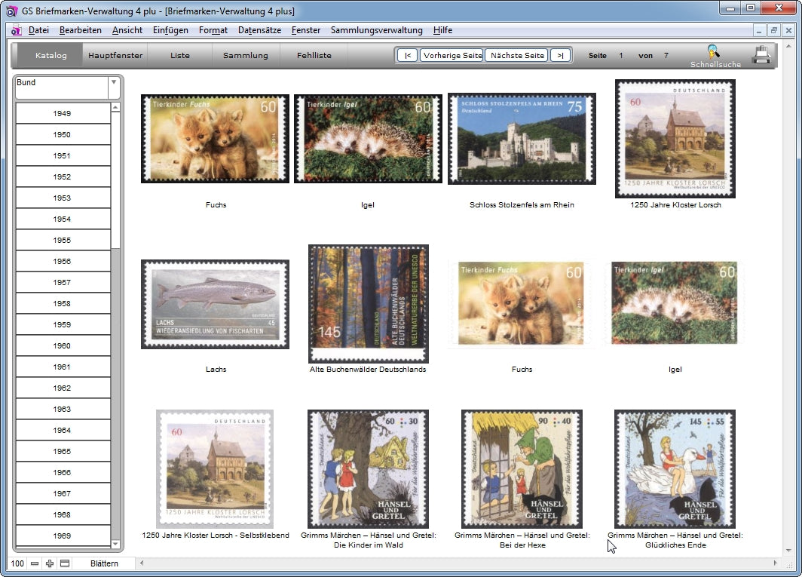802x577 pixels.
Task: Switch to the Fehlliste tab
Action: [x=314, y=55]
